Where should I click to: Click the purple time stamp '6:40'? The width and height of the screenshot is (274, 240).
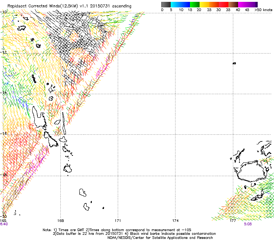(x=4, y=224)
